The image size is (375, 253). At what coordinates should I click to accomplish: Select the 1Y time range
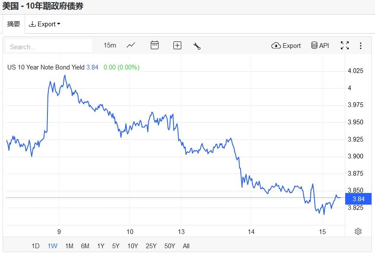click(101, 246)
